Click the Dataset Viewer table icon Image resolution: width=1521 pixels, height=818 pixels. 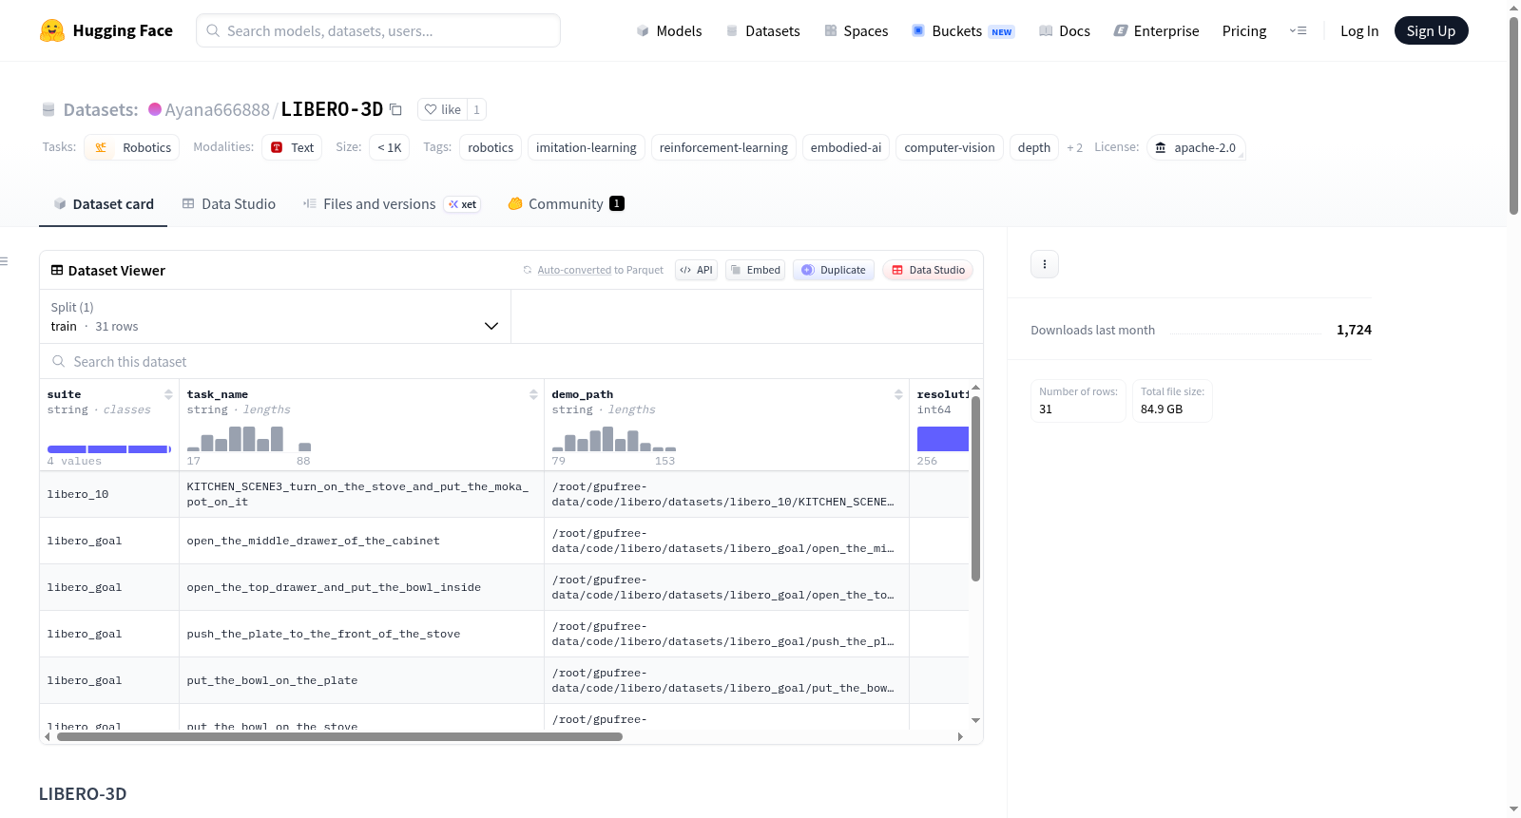[x=57, y=271]
